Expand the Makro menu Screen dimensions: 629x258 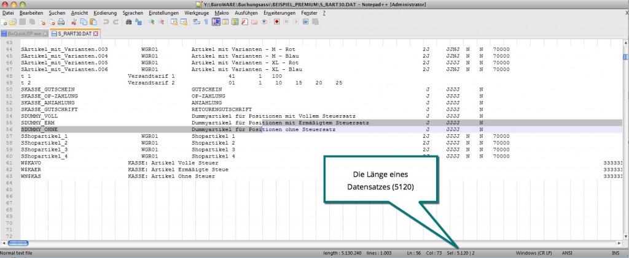pos(221,12)
